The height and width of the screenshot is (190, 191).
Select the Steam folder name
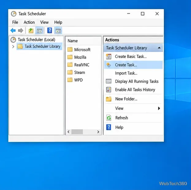click(79, 72)
